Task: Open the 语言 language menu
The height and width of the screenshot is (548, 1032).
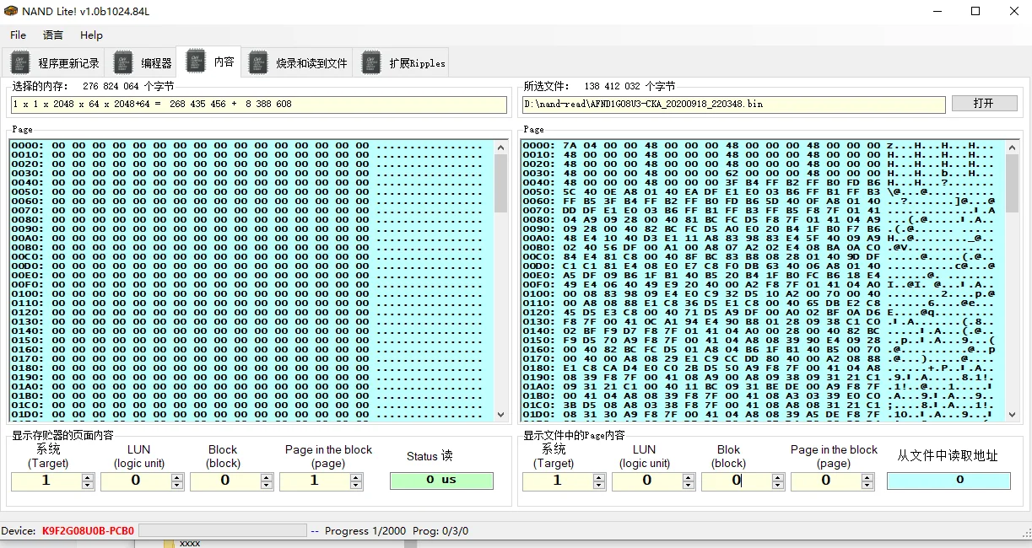Action: [x=53, y=35]
